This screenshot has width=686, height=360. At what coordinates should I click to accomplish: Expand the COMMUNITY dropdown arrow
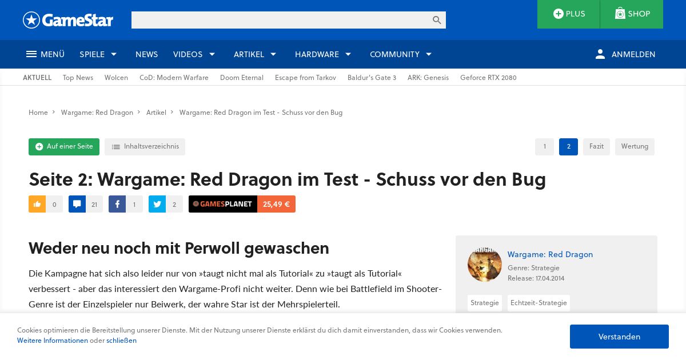429,54
